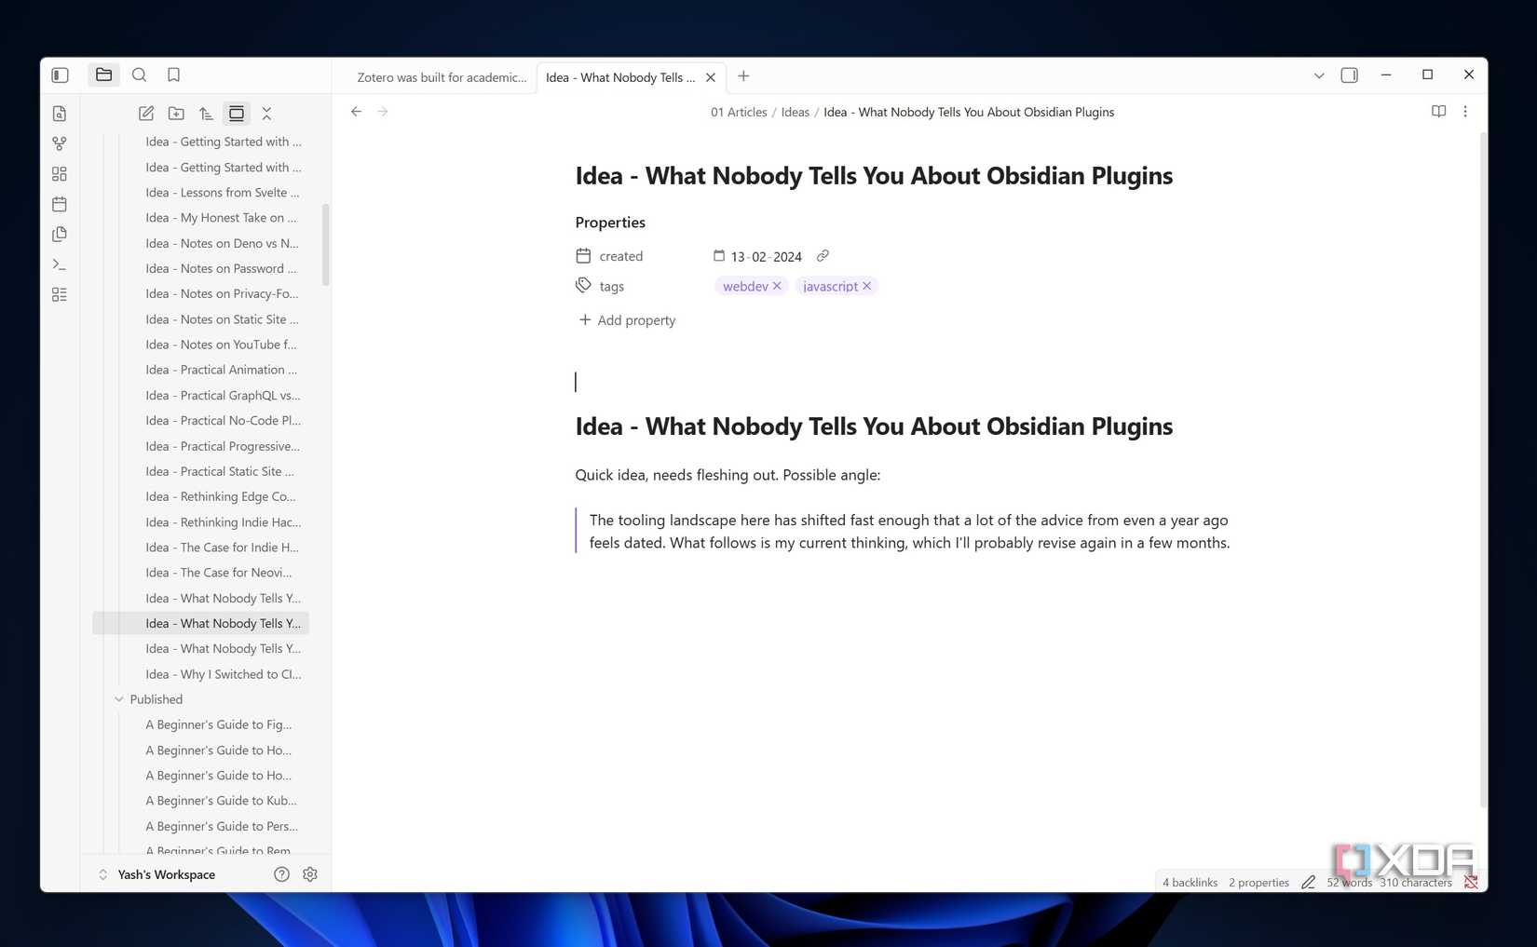Click the '52 words' status bar entry
This screenshot has height=947, width=1537.
pos(1349,883)
